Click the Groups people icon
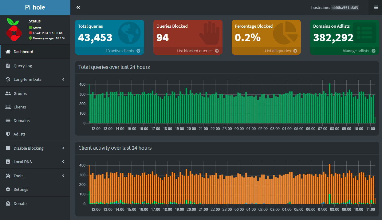 coord(8,93)
